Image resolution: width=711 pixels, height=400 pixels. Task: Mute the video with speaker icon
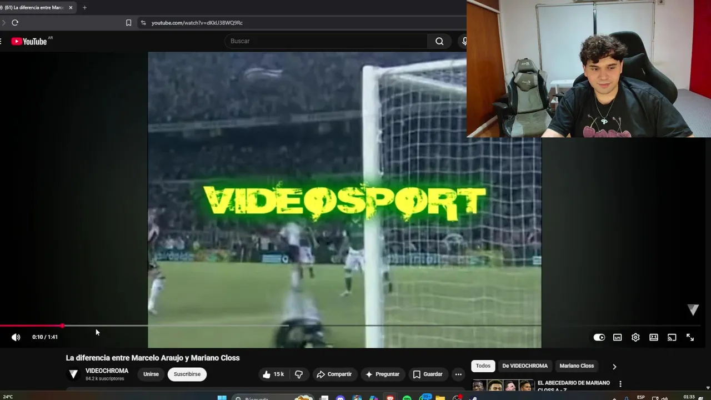(x=16, y=337)
